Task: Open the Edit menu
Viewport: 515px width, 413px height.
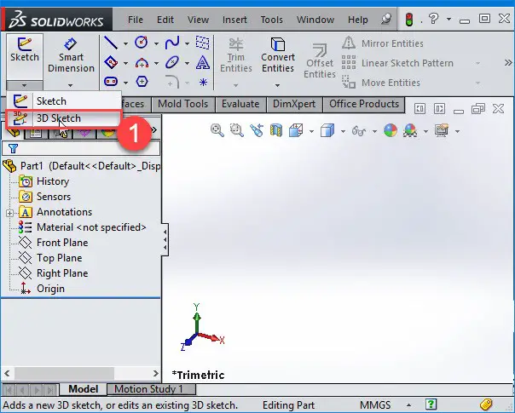Action: [x=165, y=20]
